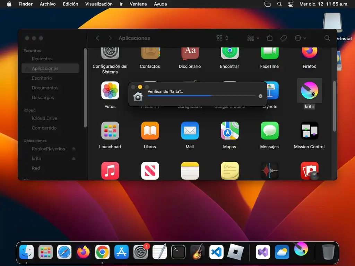Open the Edición menu
Image resolution: width=355 pixels, height=266 pixels.
pos(70,4)
